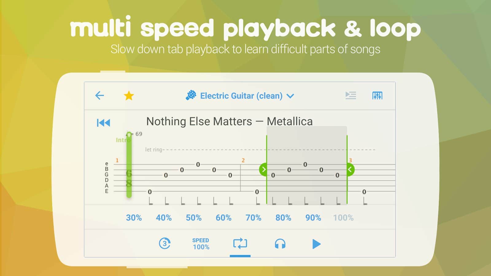The width and height of the screenshot is (491, 276).
Task: Pick the 60% speed option
Action: click(223, 218)
